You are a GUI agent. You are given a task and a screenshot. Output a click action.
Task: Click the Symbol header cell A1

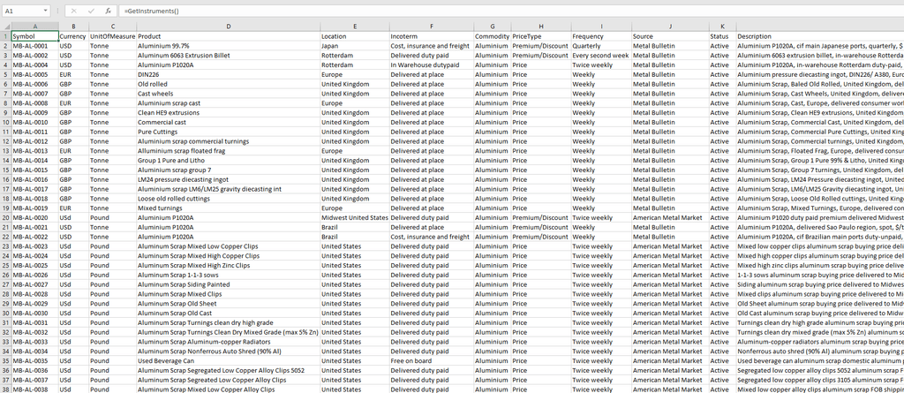34,36
